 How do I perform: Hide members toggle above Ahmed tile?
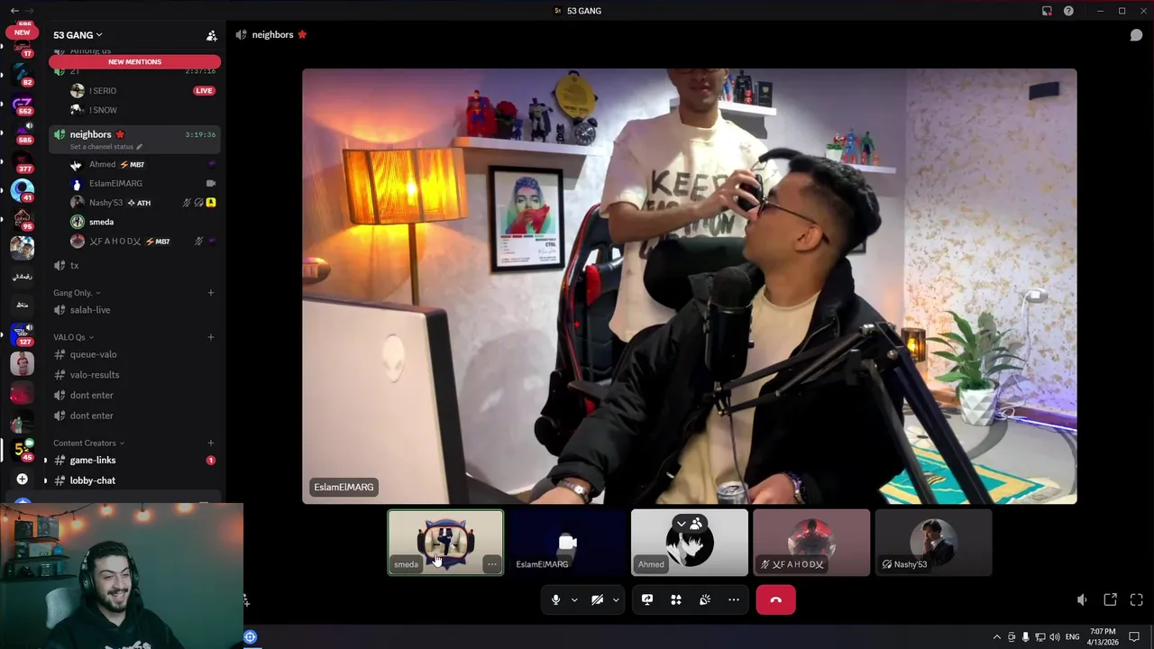tap(689, 524)
